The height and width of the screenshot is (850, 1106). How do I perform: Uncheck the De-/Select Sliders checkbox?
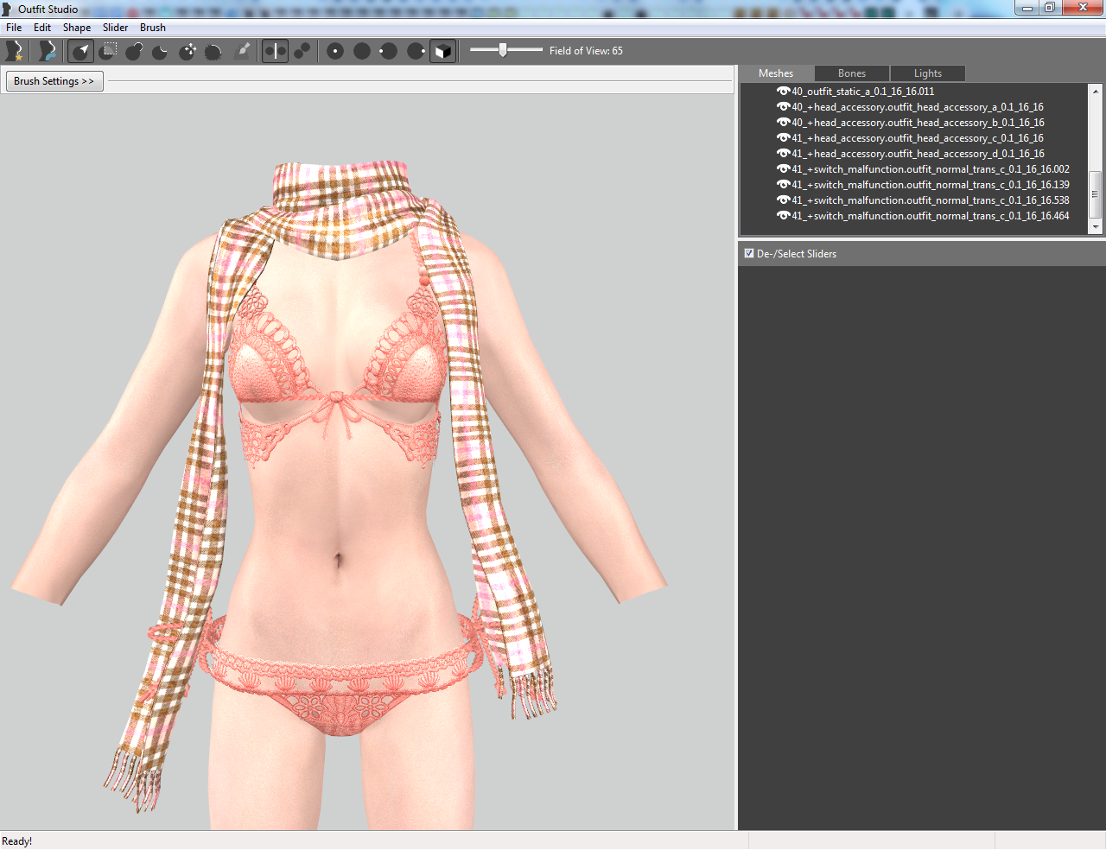click(749, 253)
